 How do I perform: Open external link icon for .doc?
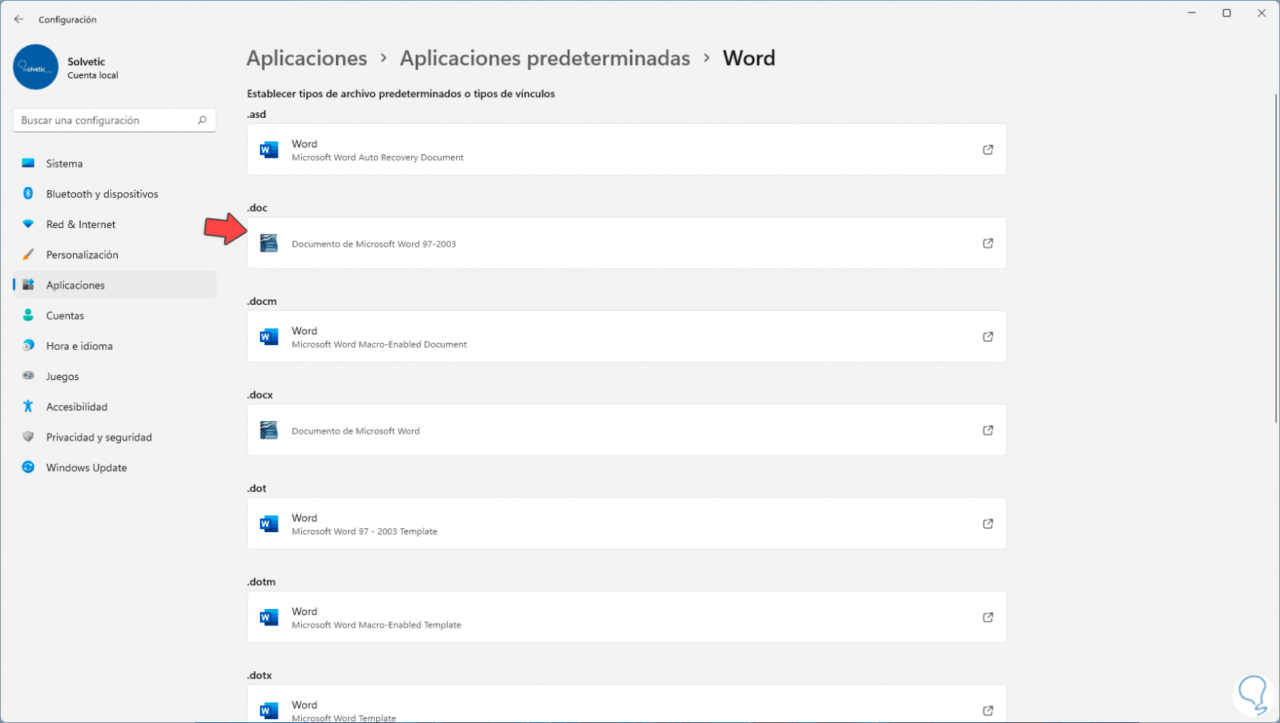click(x=988, y=244)
